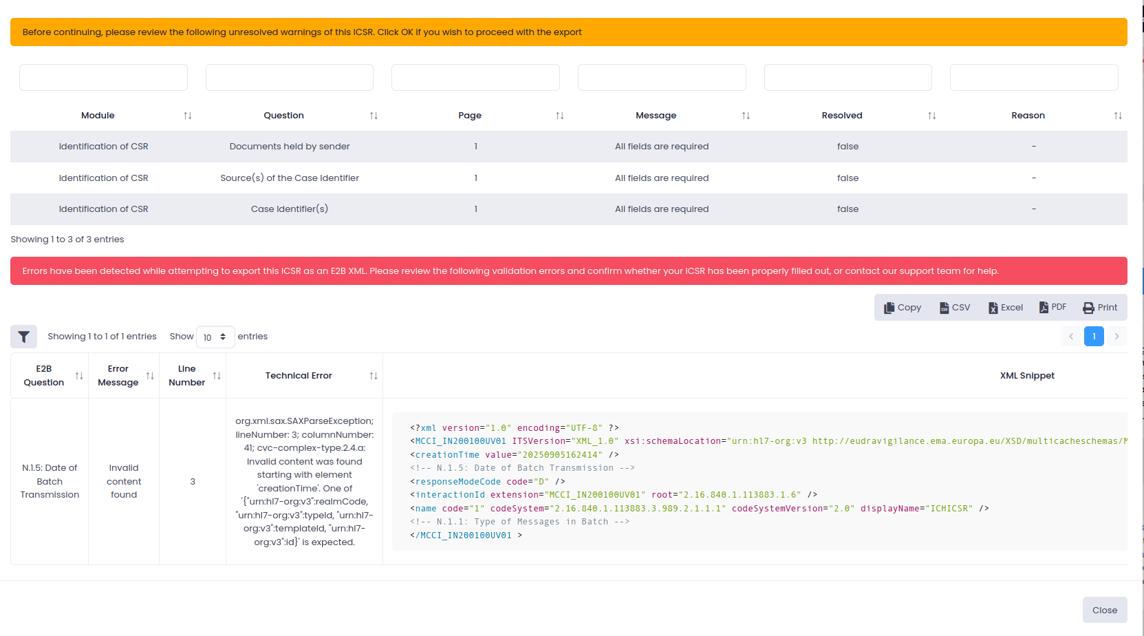Sort warnings by Module column
1144x636 pixels.
(187, 116)
